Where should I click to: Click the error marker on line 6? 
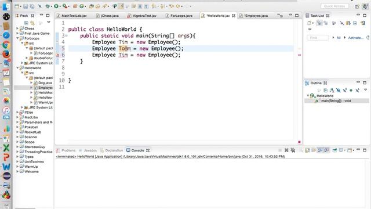click(x=57, y=55)
